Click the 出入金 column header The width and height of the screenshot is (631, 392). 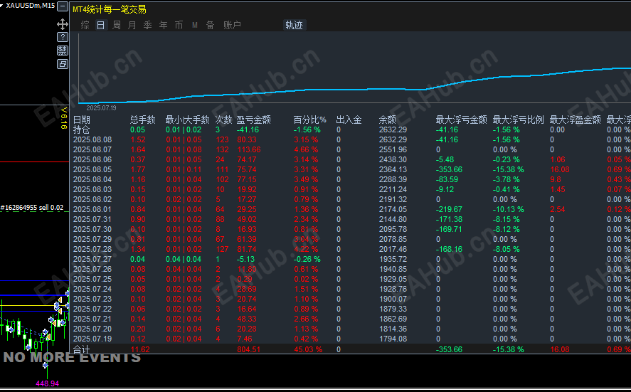pos(349,120)
